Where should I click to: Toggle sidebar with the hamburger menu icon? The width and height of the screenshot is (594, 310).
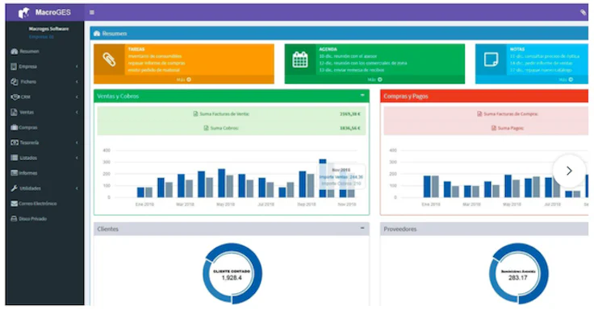[92, 12]
